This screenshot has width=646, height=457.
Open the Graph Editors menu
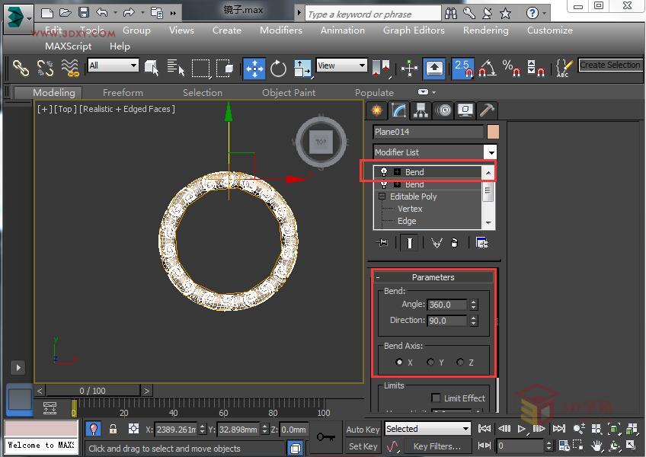(414, 30)
